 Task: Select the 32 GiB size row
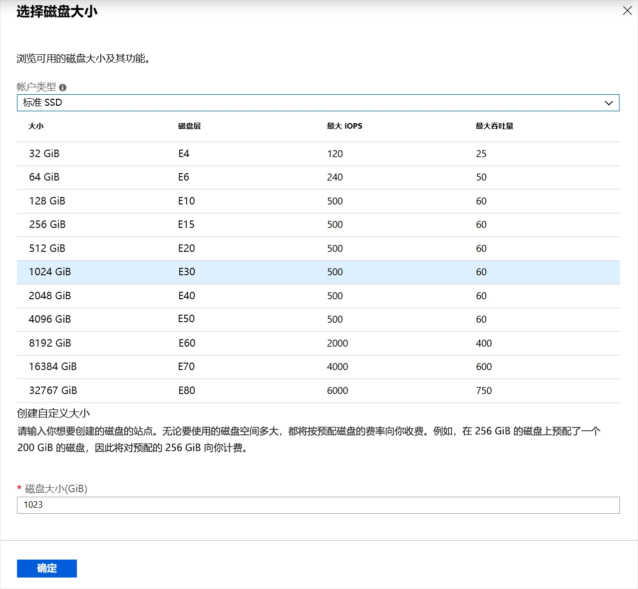318,154
